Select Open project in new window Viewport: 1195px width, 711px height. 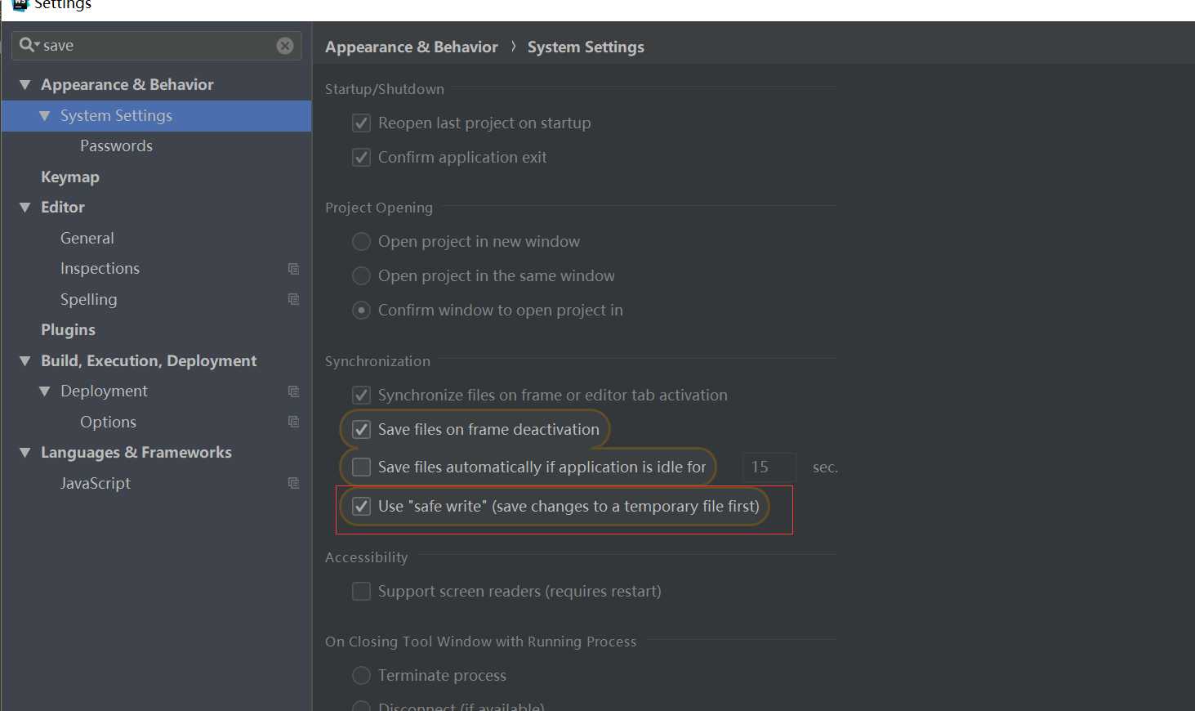[x=361, y=242]
